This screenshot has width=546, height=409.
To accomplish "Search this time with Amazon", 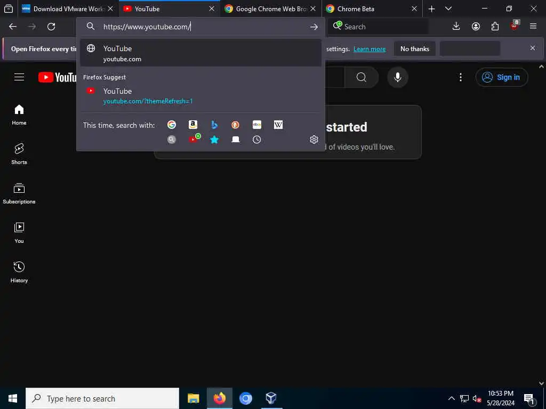I will 193,125.
